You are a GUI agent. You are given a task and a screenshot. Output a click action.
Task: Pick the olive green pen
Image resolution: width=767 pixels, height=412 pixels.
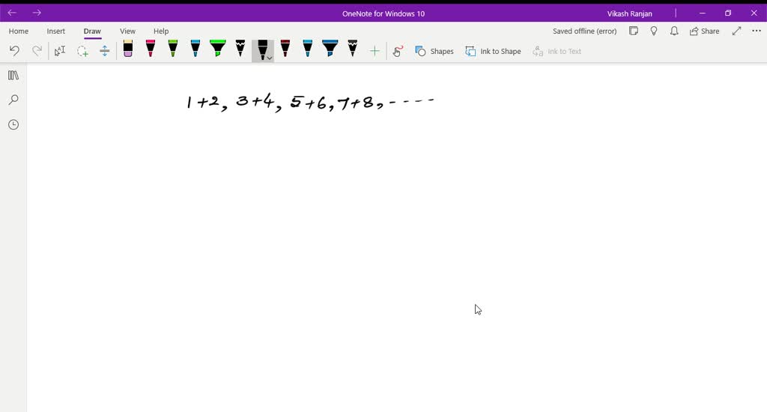click(x=173, y=49)
